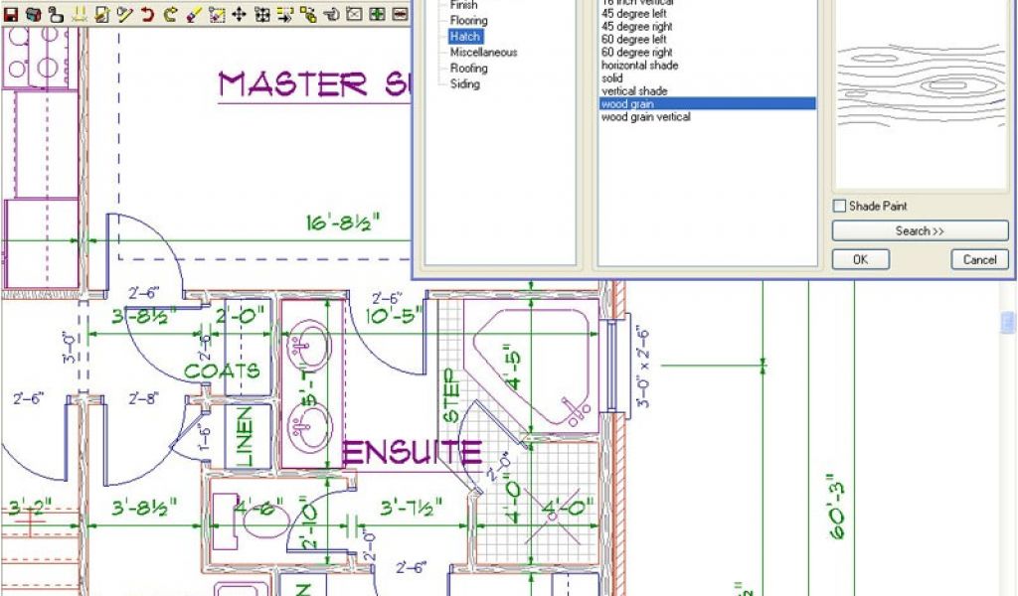The width and height of the screenshot is (1018, 596).
Task: Click the printer icon in toolbar
Action: (33, 15)
